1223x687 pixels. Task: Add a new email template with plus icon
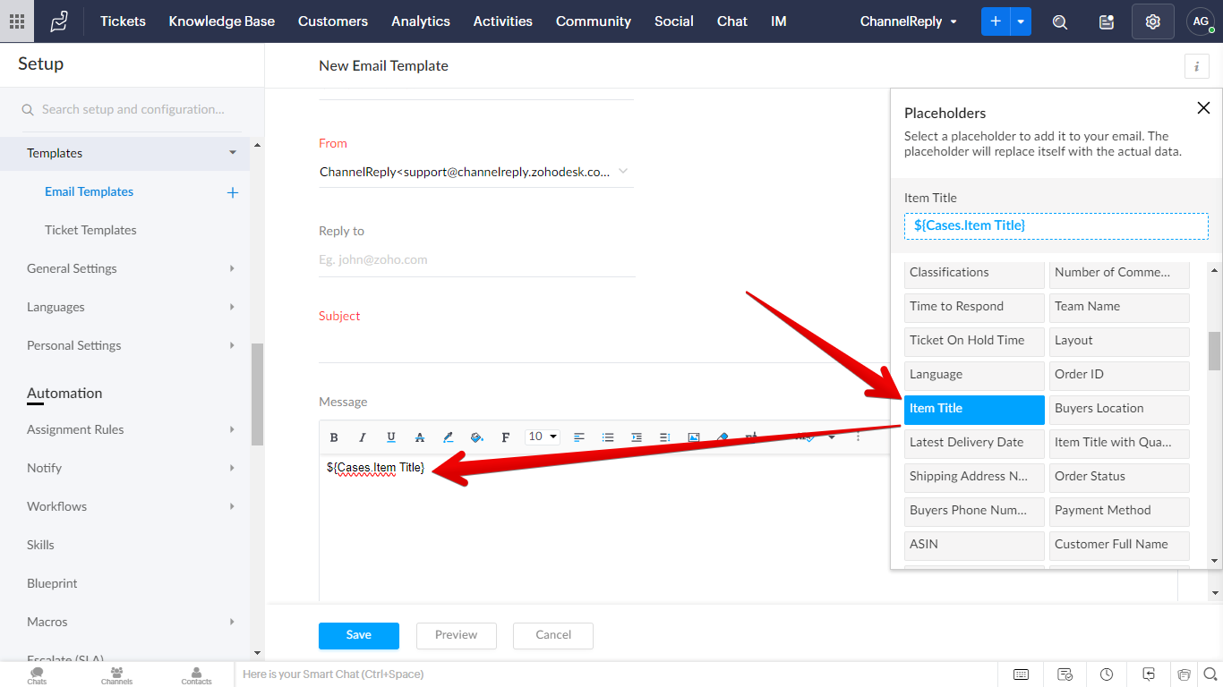pos(233,192)
